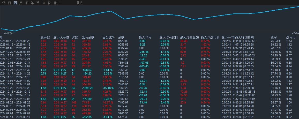This screenshot has height=119, width=299.
Task: Click the 5471.39 balance value
Action: (x=123, y=117)
